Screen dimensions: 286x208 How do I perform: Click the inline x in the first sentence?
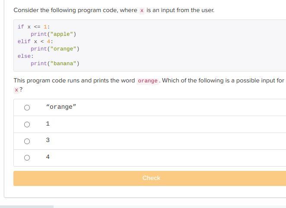142,10
